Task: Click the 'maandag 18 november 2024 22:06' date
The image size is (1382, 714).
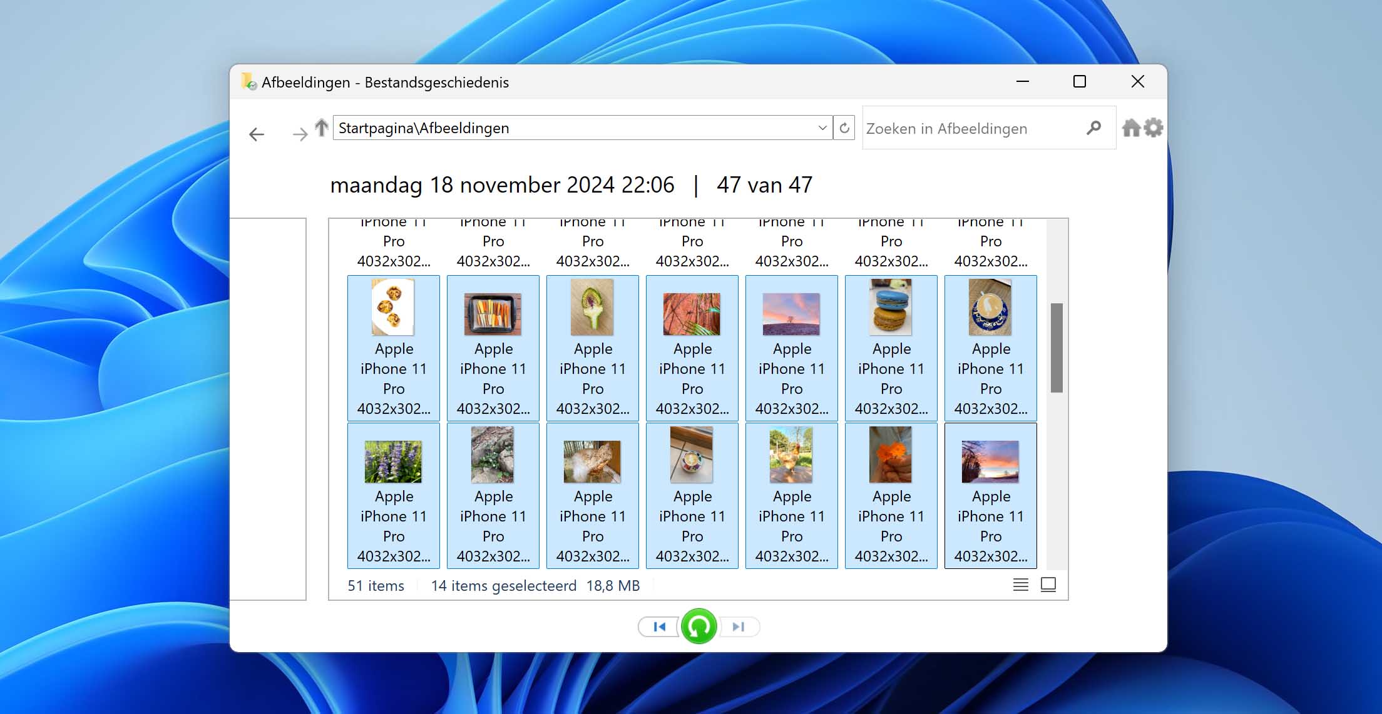Action: pyautogui.click(x=502, y=185)
